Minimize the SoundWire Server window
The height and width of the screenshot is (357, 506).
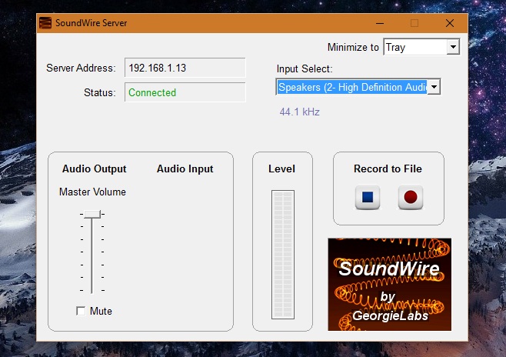click(378, 23)
